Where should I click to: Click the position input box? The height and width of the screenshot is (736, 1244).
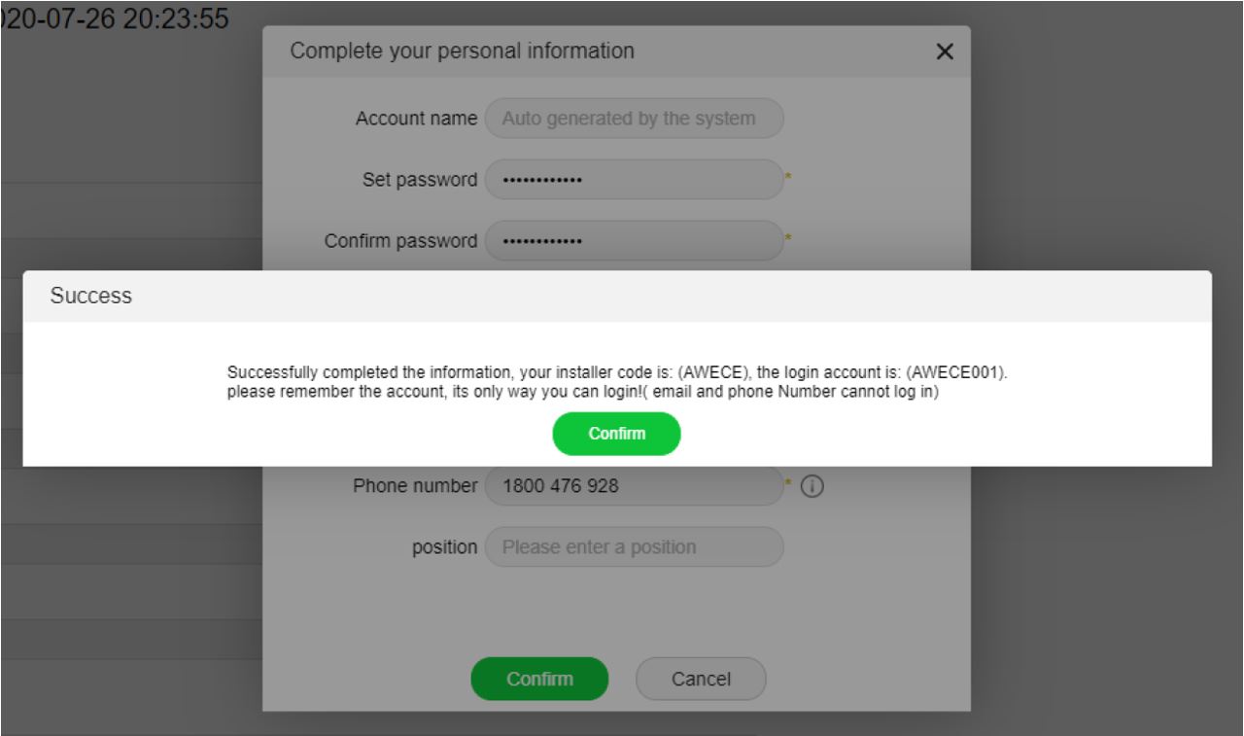point(634,546)
